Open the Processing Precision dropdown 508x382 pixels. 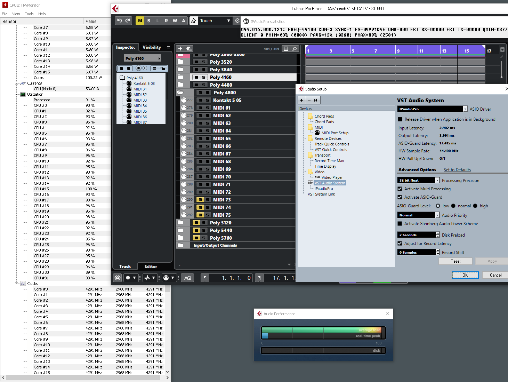pyautogui.click(x=419, y=180)
